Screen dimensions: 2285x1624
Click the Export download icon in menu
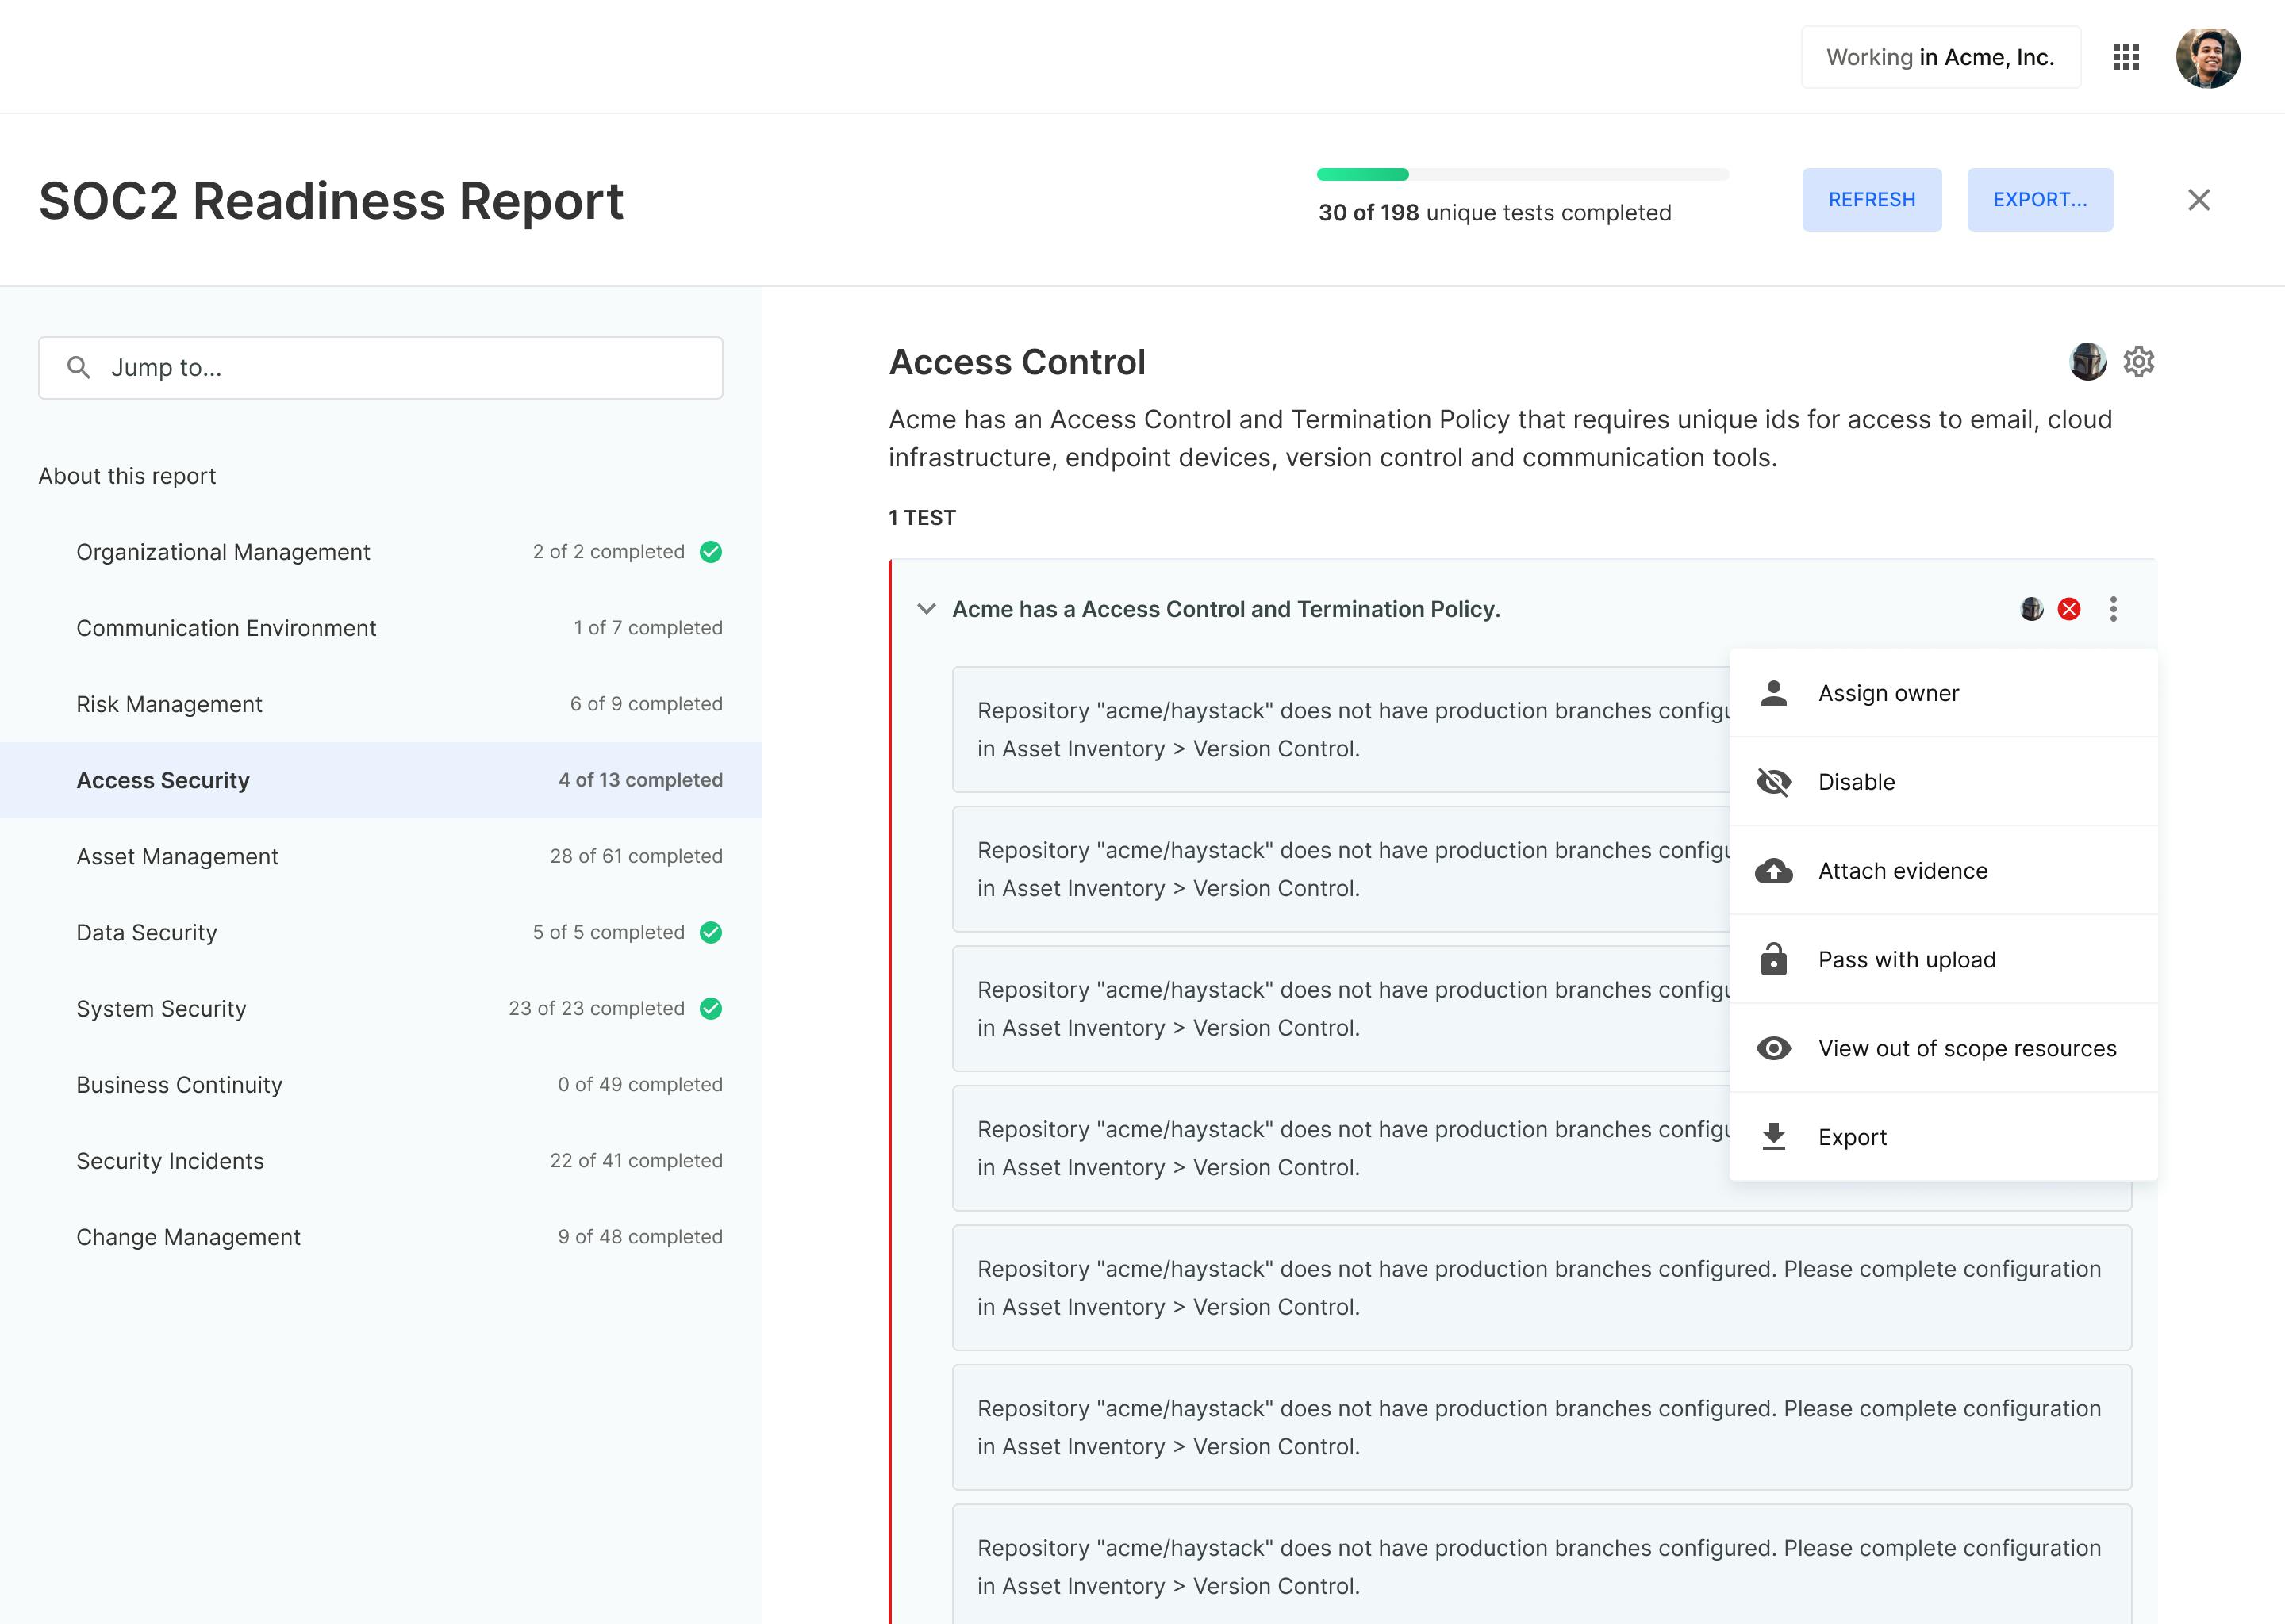click(x=1772, y=1137)
